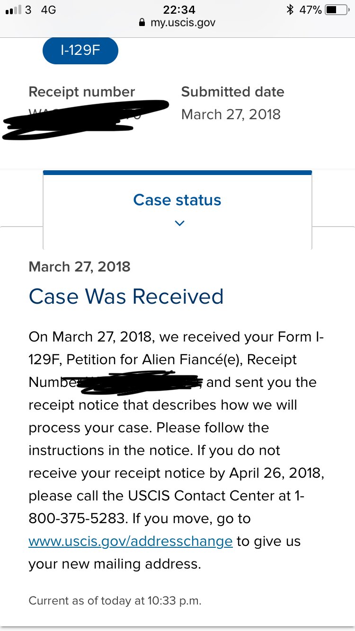Viewport: 355px width, 631px height.
Task: Tap the my.uscis.gov address bar
Action: coord(177,22)
